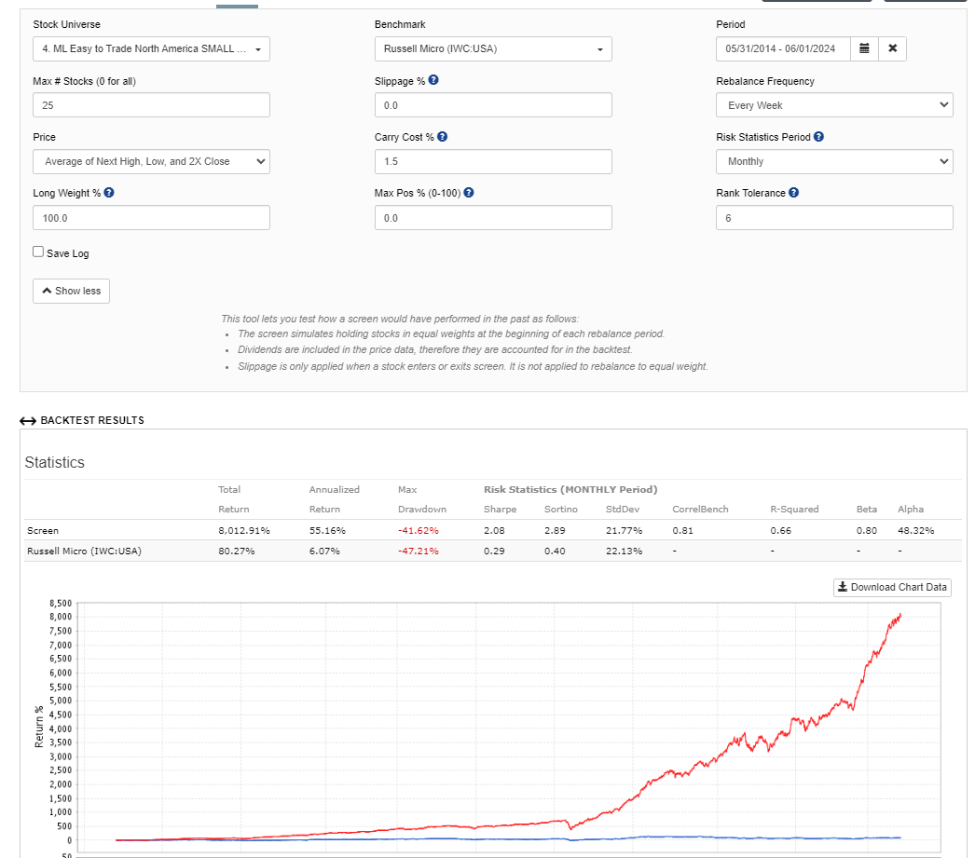This screenshot has height=858, width=975.
Task: Click the Russell Micro (IWC:USA) row label
Action: click(x=85, y=552)
